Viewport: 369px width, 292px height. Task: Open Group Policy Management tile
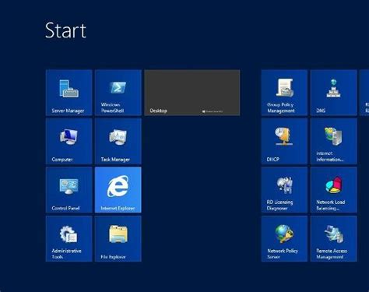[x=284, y=93]
